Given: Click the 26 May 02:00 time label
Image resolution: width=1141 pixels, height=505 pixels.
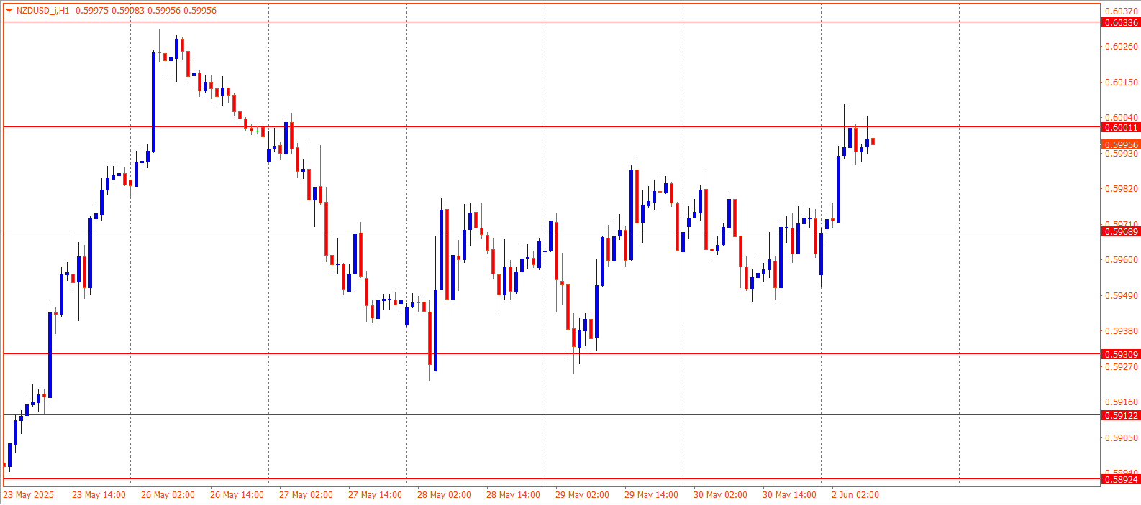Looking at the screenshot, I should pyautogui.click(x=168, y=495).
